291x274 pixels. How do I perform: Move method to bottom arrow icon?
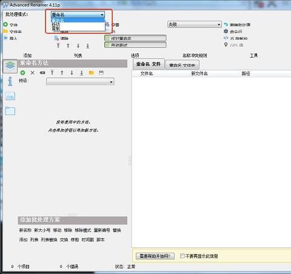click(82, 73)
